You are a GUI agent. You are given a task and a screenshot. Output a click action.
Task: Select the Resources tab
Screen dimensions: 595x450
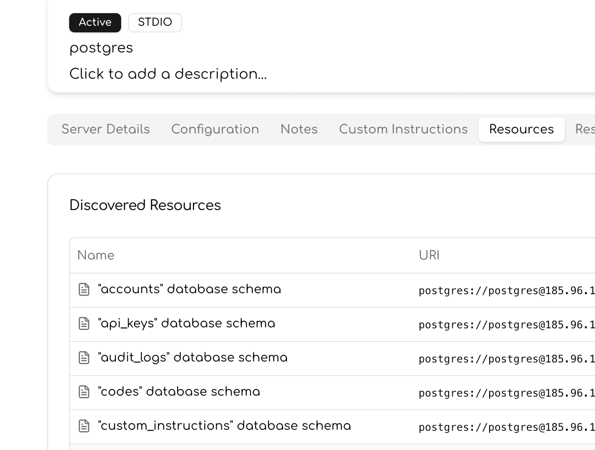[521, 129]
